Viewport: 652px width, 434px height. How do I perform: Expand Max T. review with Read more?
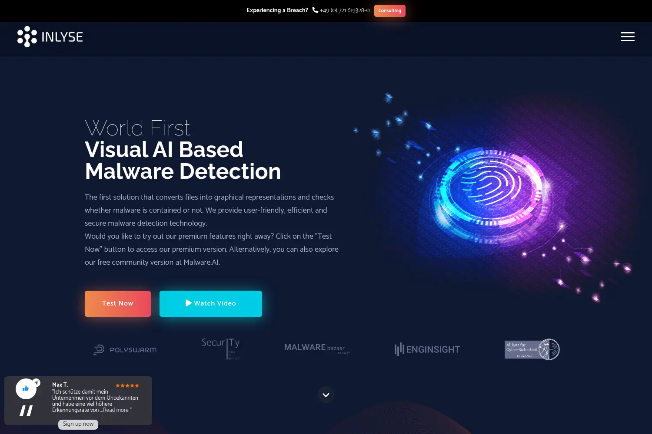pos(116,410)
